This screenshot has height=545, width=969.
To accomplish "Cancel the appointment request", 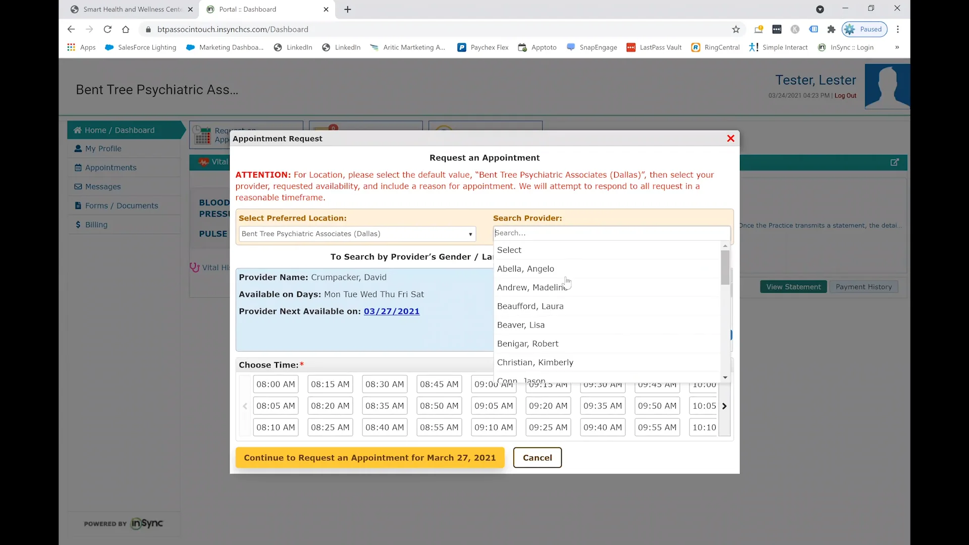I will pos(537,458).
